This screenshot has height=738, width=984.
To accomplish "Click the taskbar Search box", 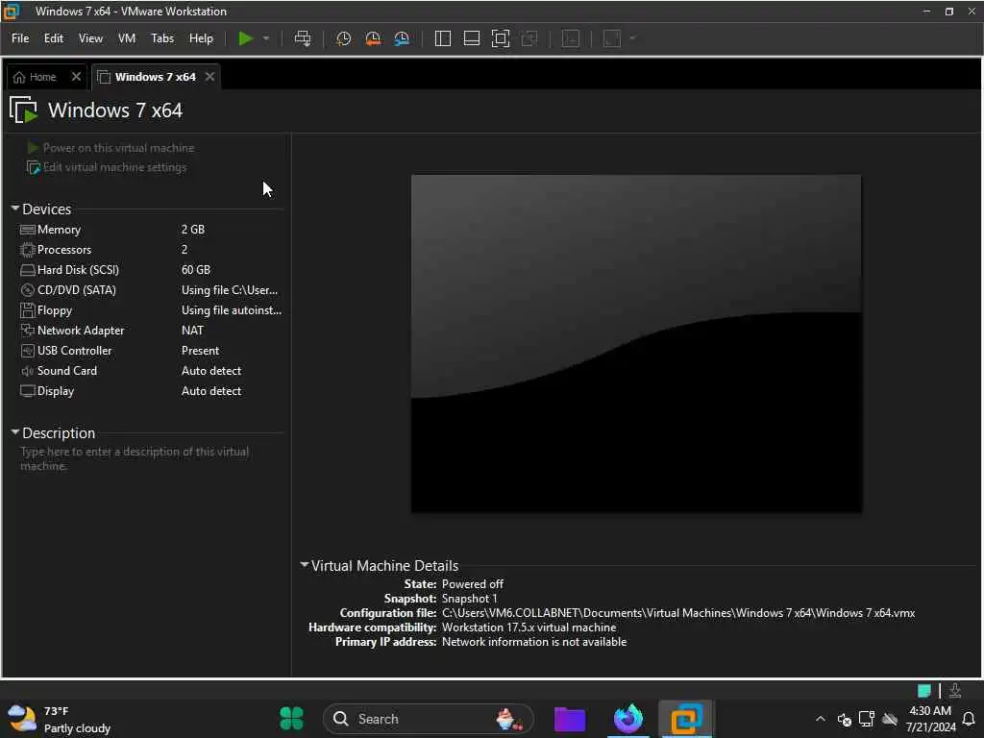I will point(428,719).
